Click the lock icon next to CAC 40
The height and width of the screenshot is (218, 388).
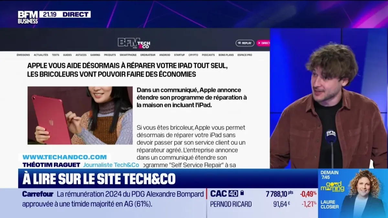click(x=242, y=193)
